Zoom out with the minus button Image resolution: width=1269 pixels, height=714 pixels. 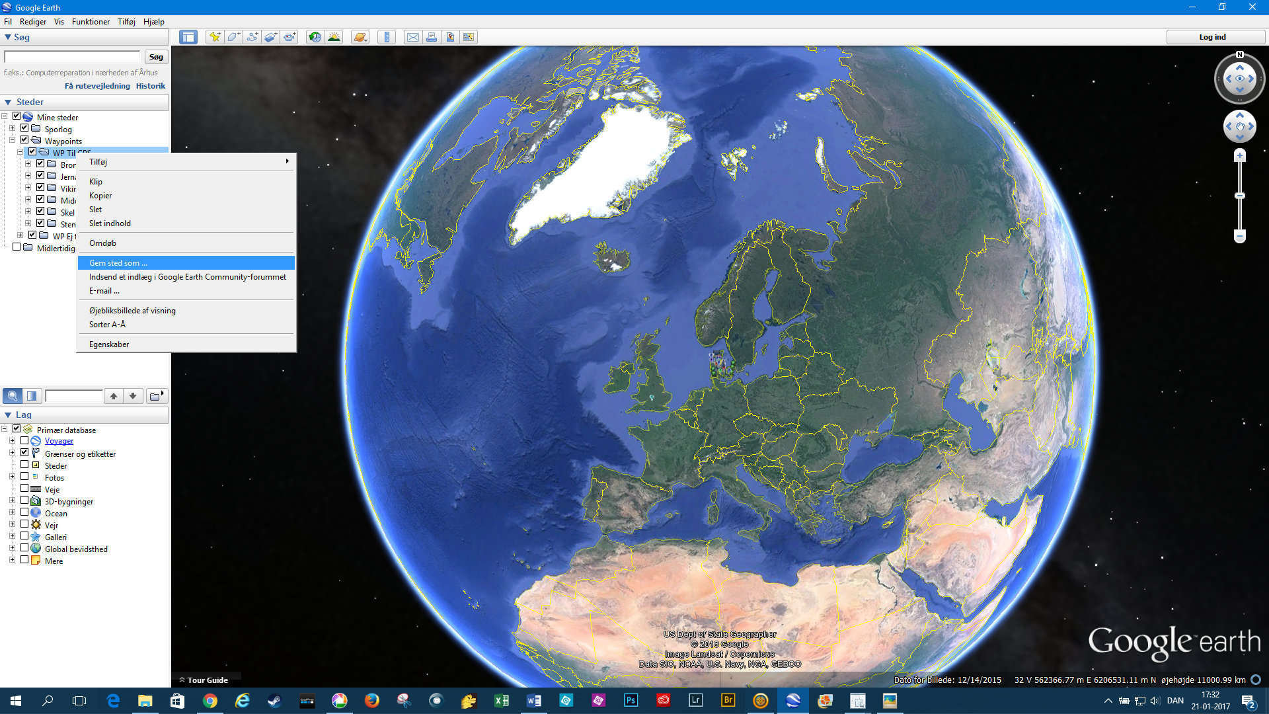(1240, 236)
